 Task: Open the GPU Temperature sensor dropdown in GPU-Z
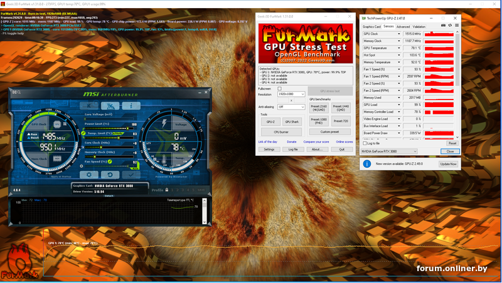tap(399, 48)
